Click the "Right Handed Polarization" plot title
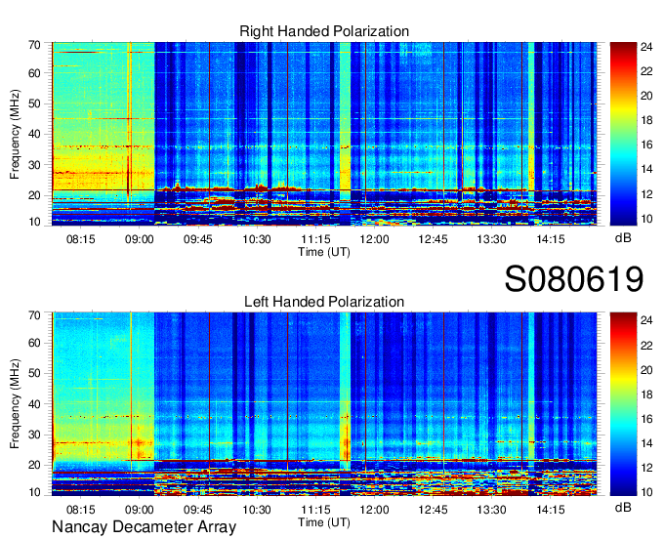 click(x=324, y=31)
